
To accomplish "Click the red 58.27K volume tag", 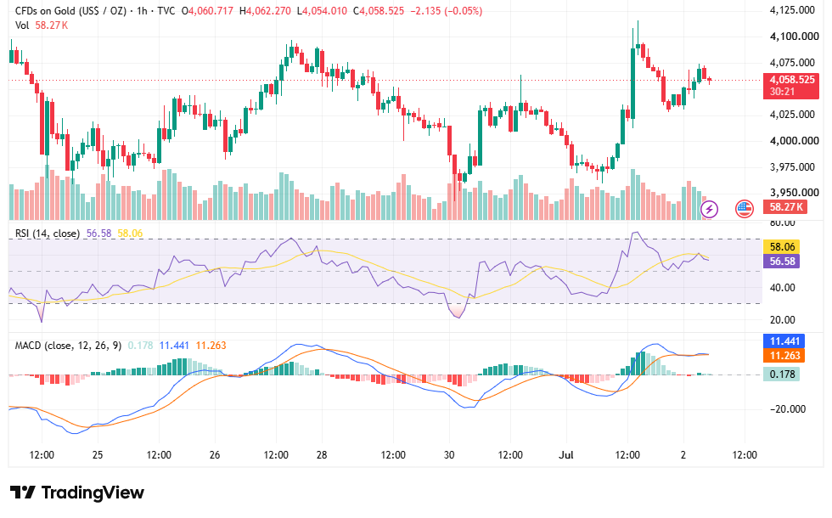I will [786, 207].
